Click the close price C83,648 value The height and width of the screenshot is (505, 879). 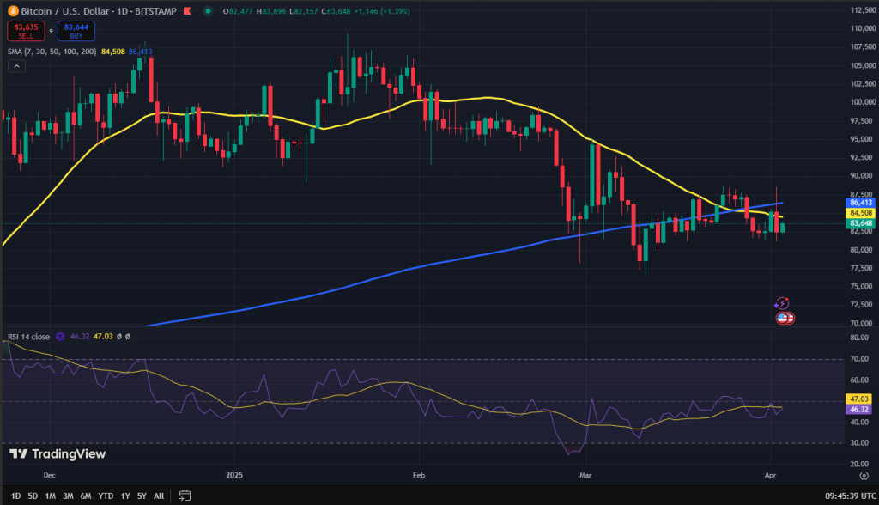[x=336, y=11]
